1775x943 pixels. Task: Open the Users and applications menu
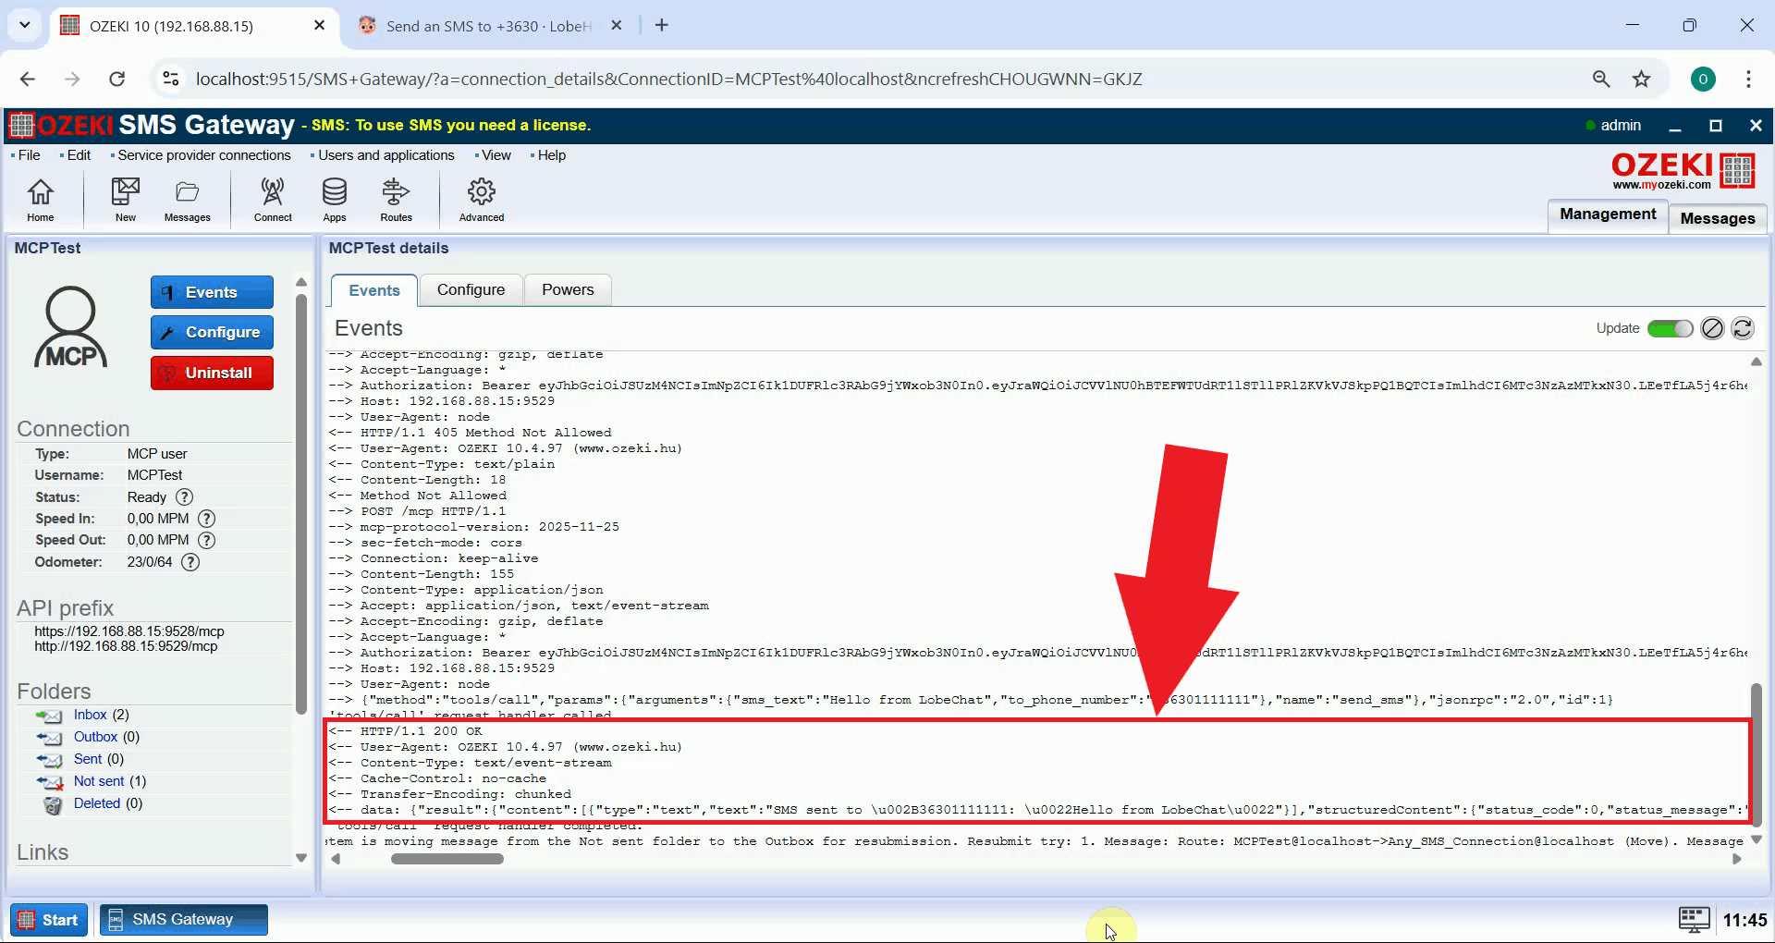pos(386,155)
